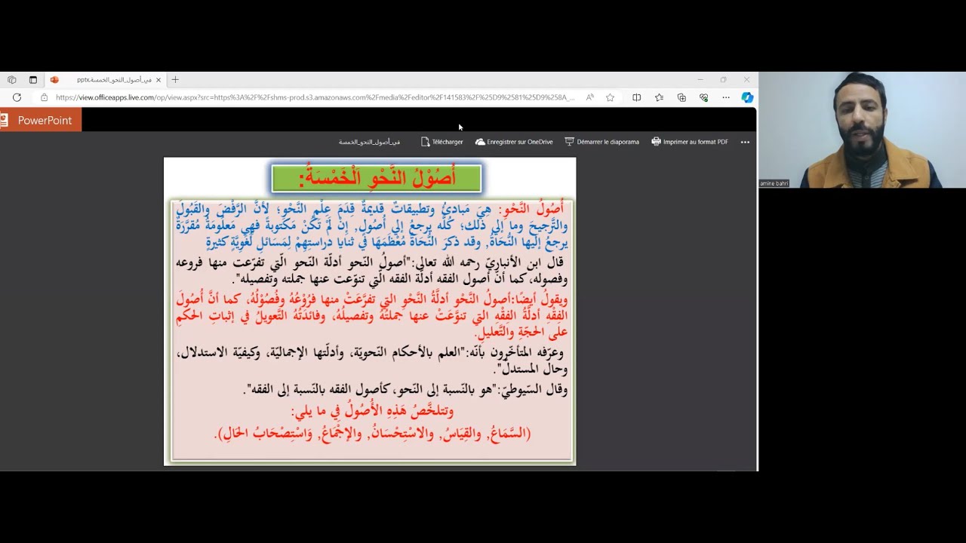
Task: Open the Copilot sidebar icon
Action: [x=747, y=97]
